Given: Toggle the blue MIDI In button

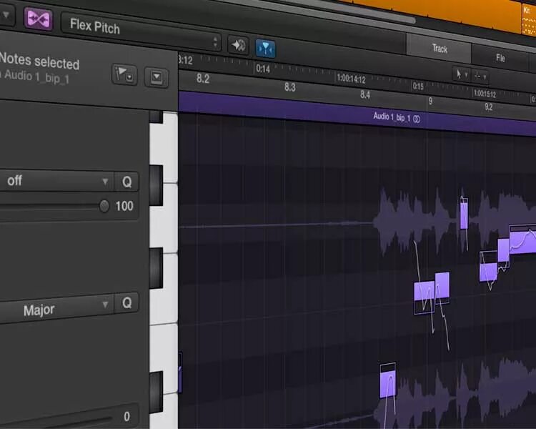Looking at the screenshot, I should (x=265, y=48).
